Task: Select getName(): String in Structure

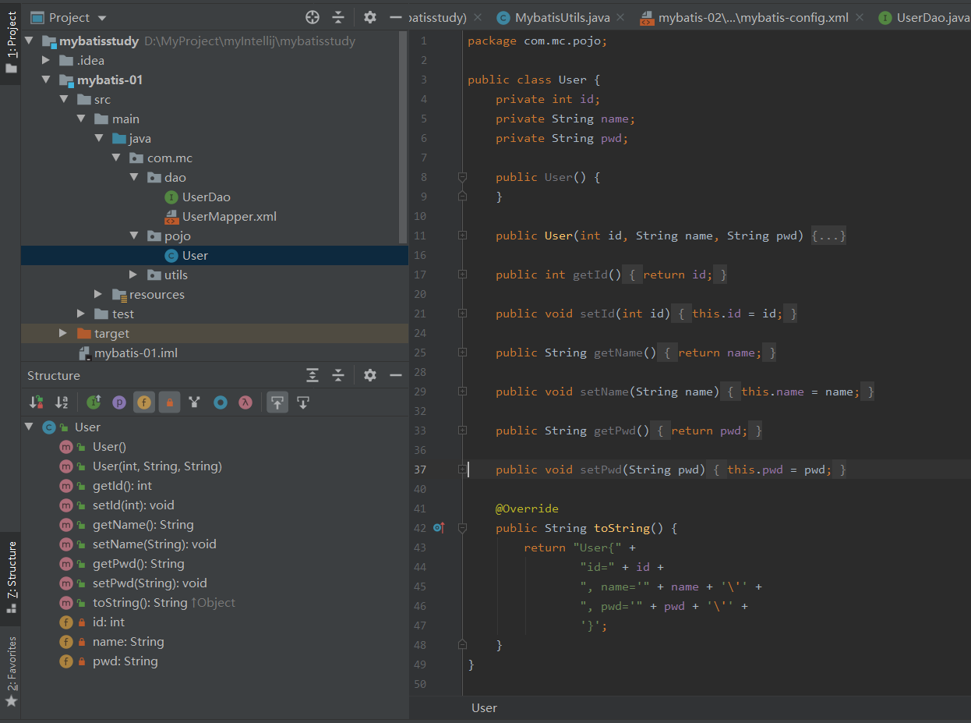Action: [x=143, y=525]
